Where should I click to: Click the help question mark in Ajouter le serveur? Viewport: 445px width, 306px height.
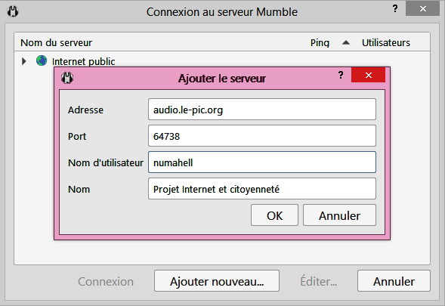point(341,75)
